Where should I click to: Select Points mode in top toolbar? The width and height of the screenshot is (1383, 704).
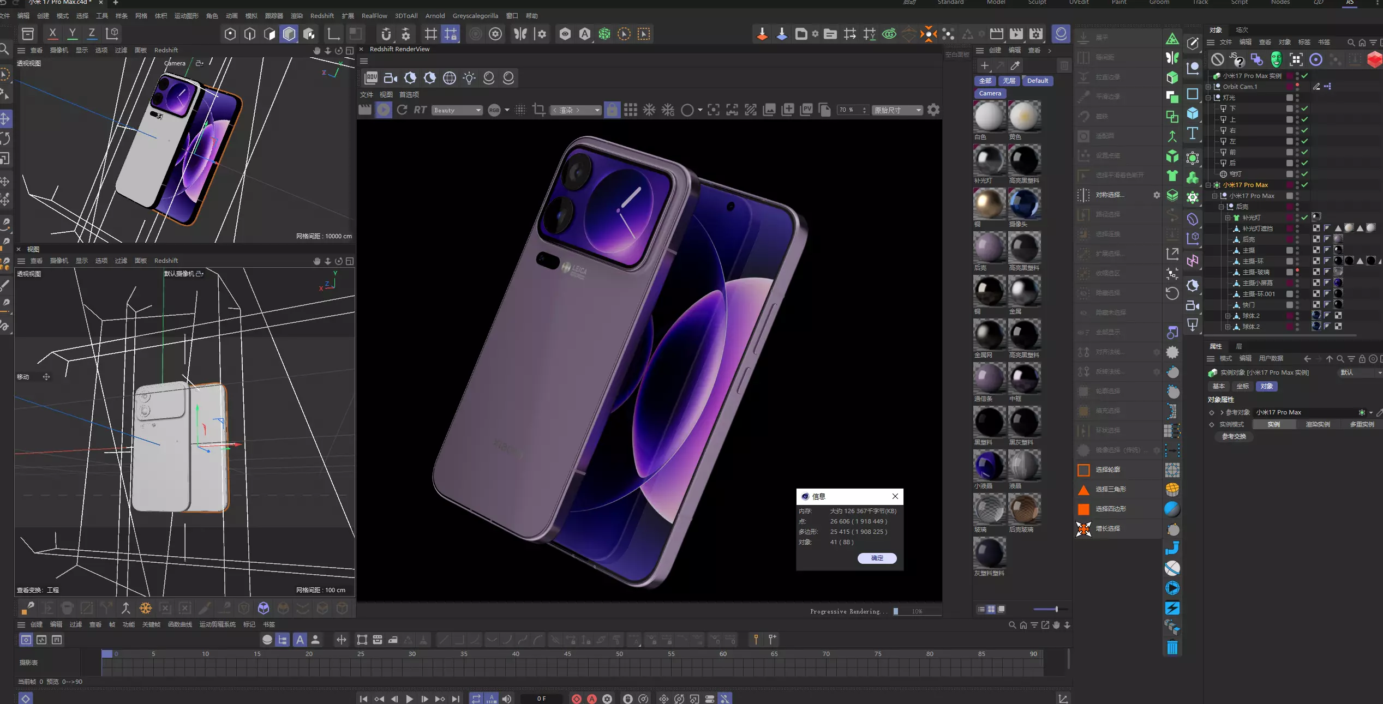coord(230,34)
